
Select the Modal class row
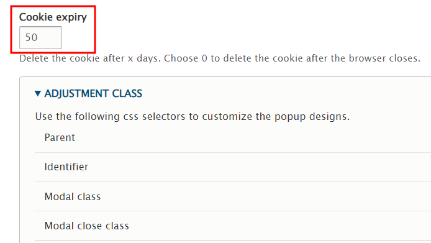pos(233,196)
